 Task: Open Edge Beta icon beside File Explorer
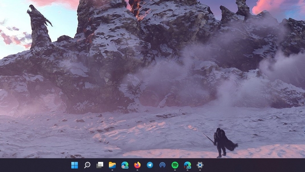pos(125,165)
